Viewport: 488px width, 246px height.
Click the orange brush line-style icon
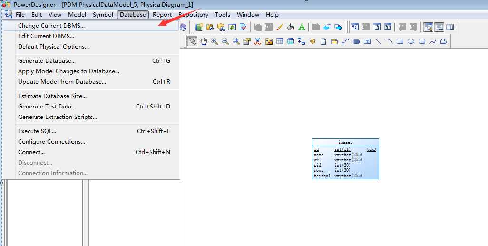(x=280, y=27)
